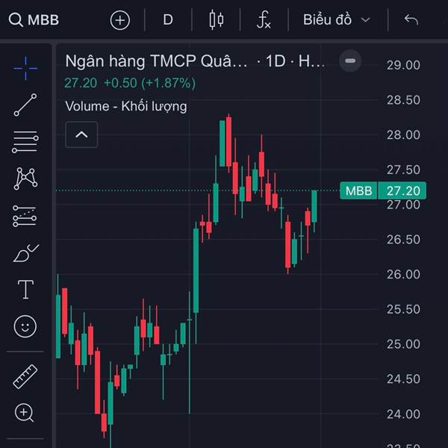This screenshot has height=448, width=448.
Task: Click the 25.00 price axis label
Action: pos(403,344)
